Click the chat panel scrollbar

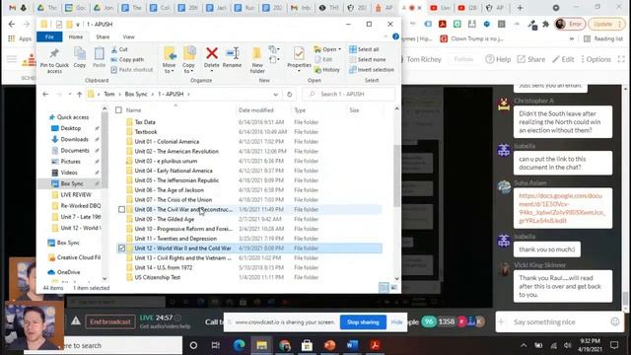[x=625, y=300]
